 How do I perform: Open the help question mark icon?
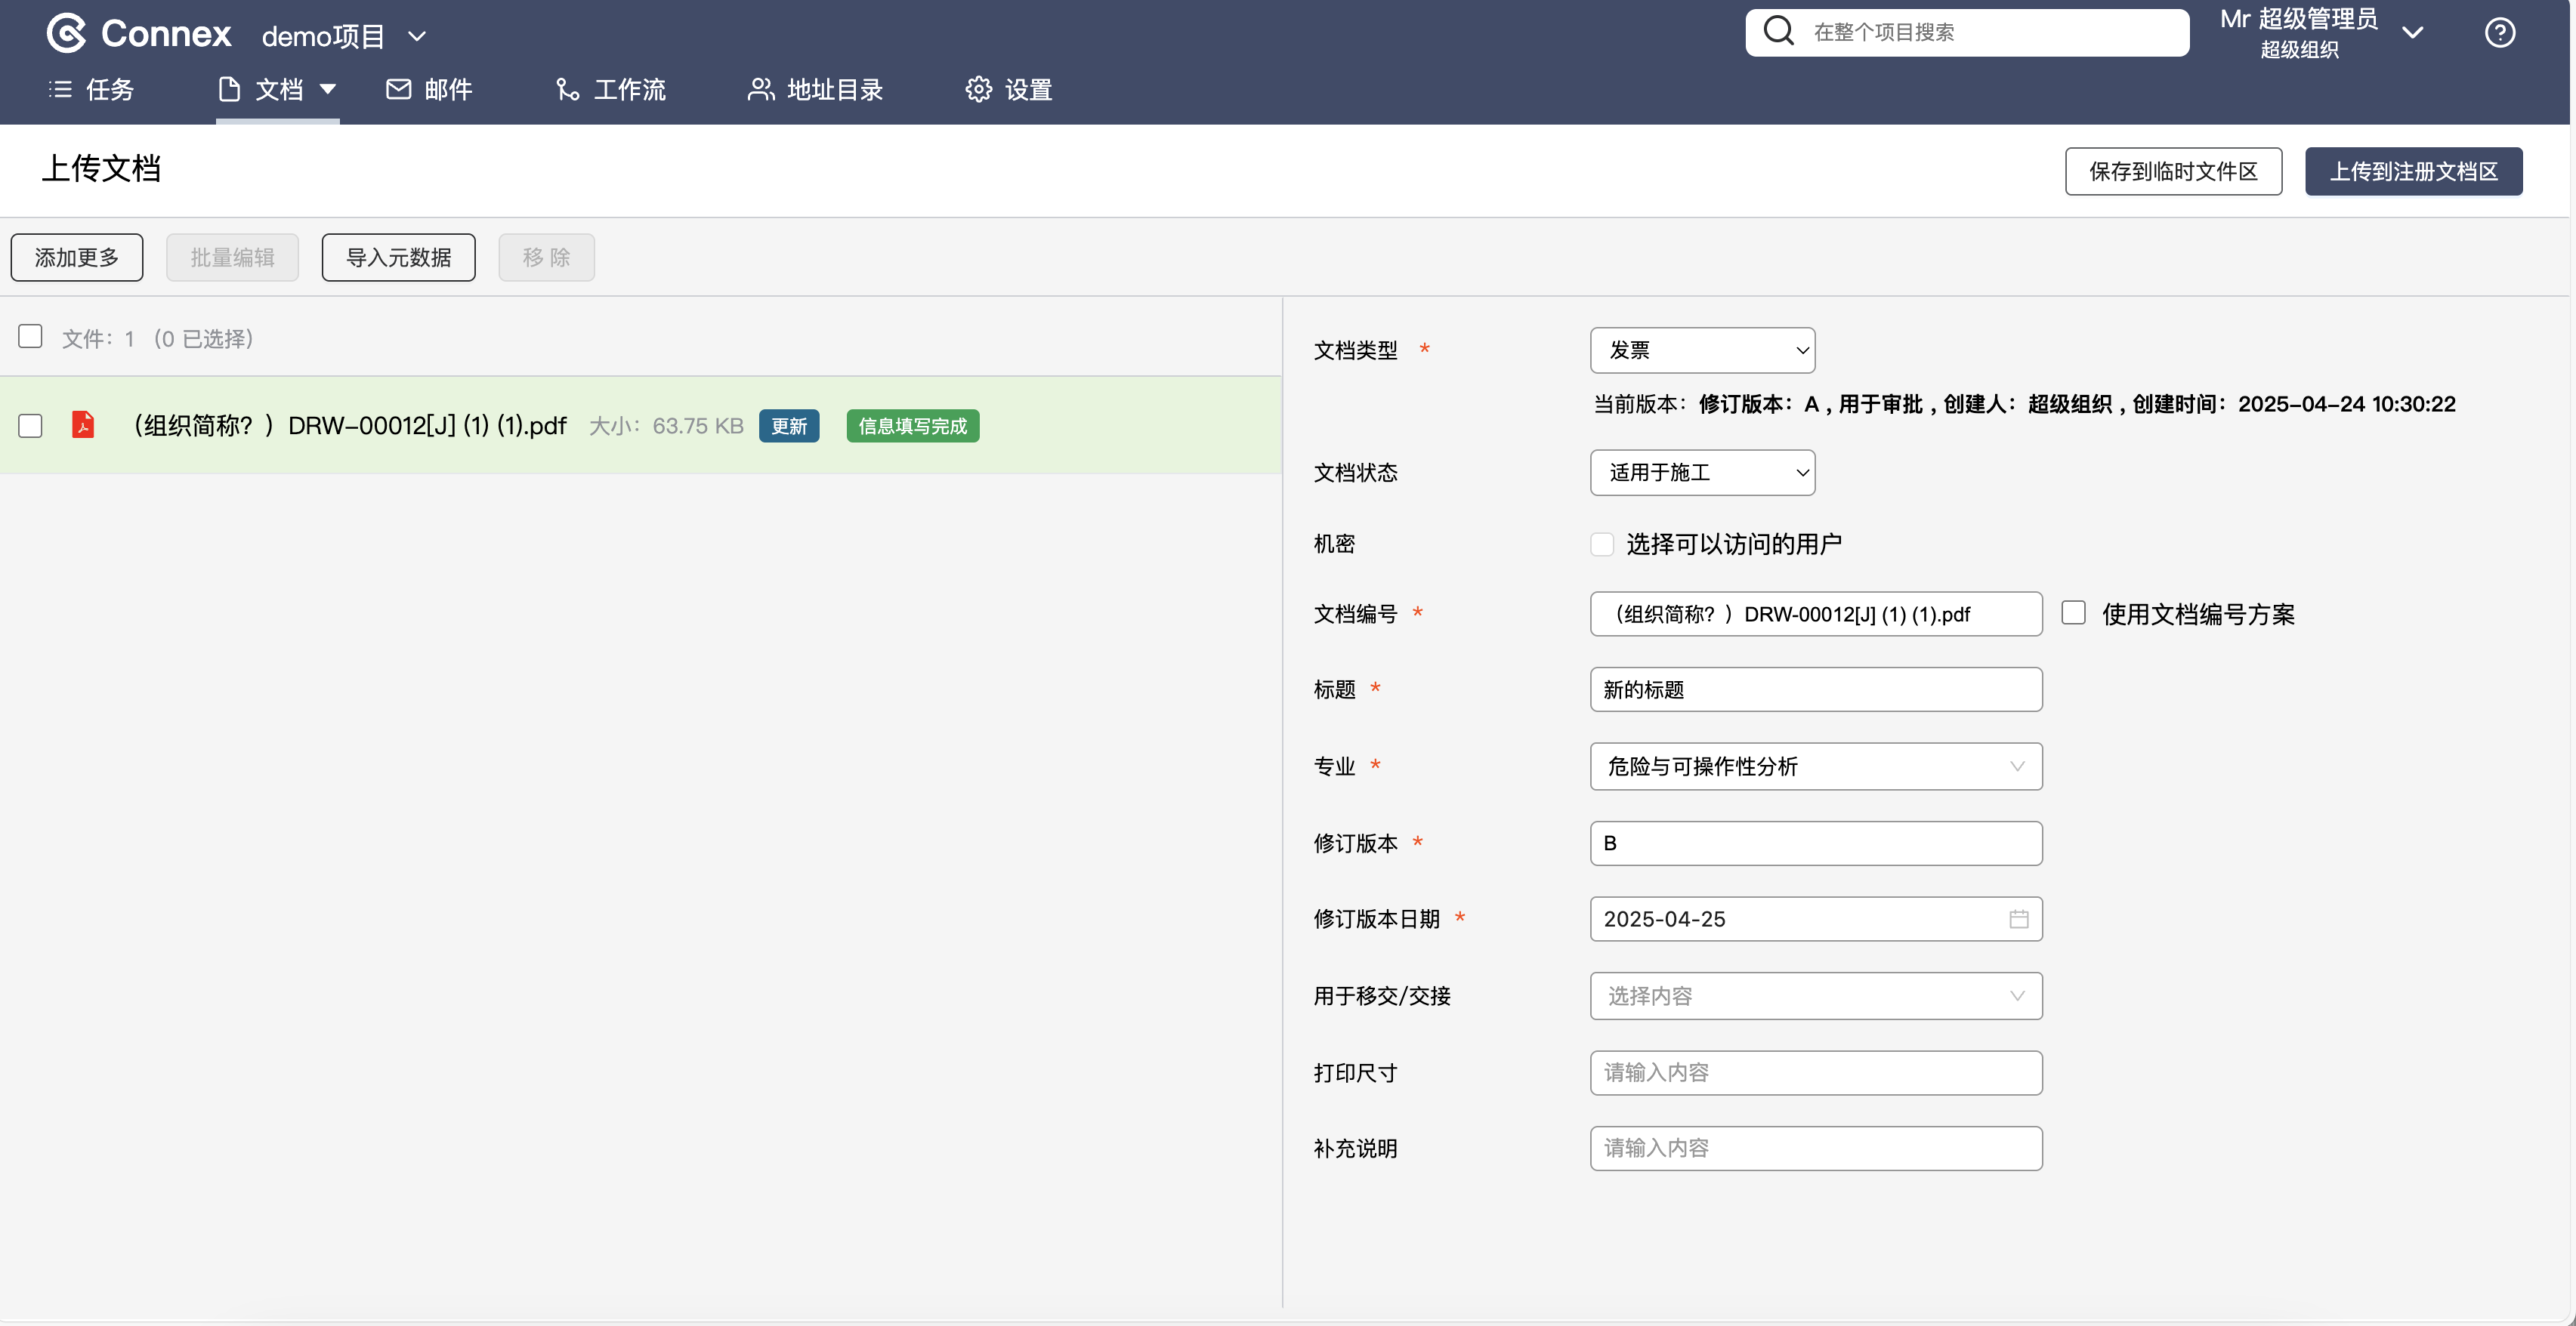(2499, 33)
